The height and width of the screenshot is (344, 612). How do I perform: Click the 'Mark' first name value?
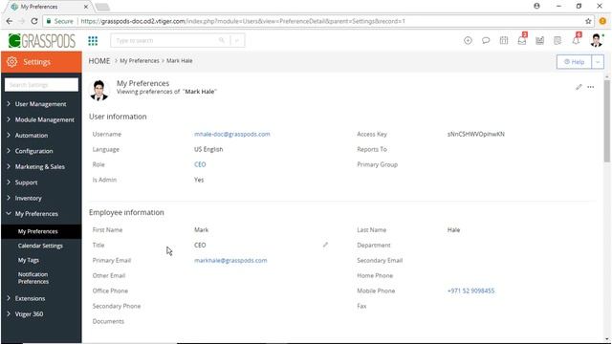coord(201,229)
